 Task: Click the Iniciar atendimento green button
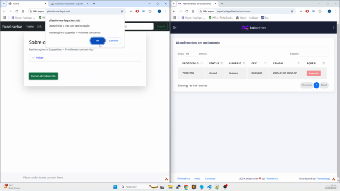44,76
